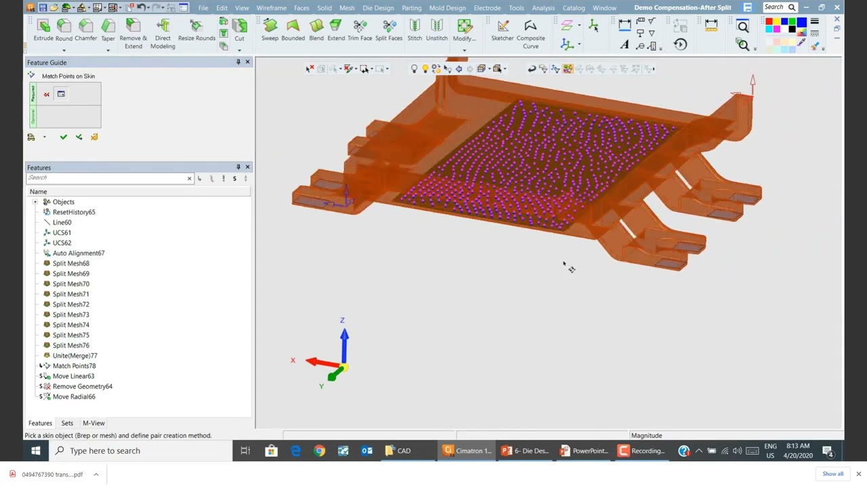Toggle the exclamation filter in Features toolbar
The image size is (867, 487).
pyautogui.click(x=223, y=179)
